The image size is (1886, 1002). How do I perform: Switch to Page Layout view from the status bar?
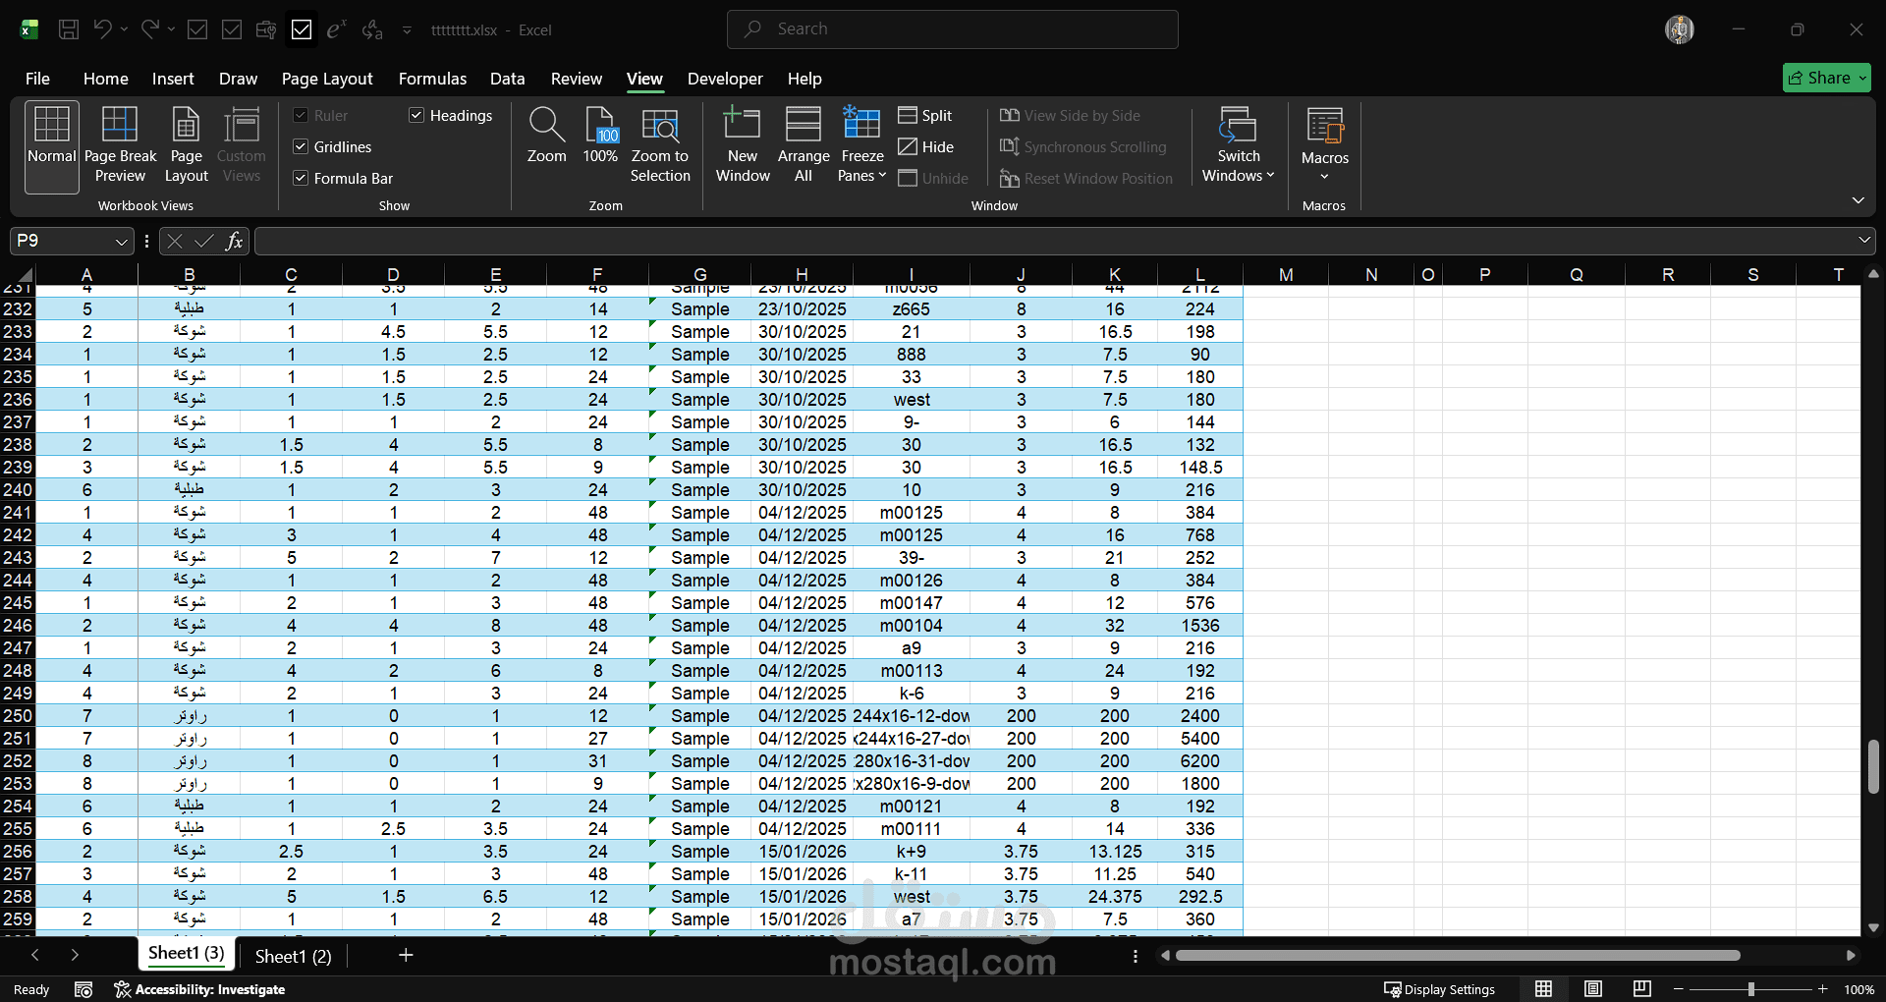click(1593, 989)
